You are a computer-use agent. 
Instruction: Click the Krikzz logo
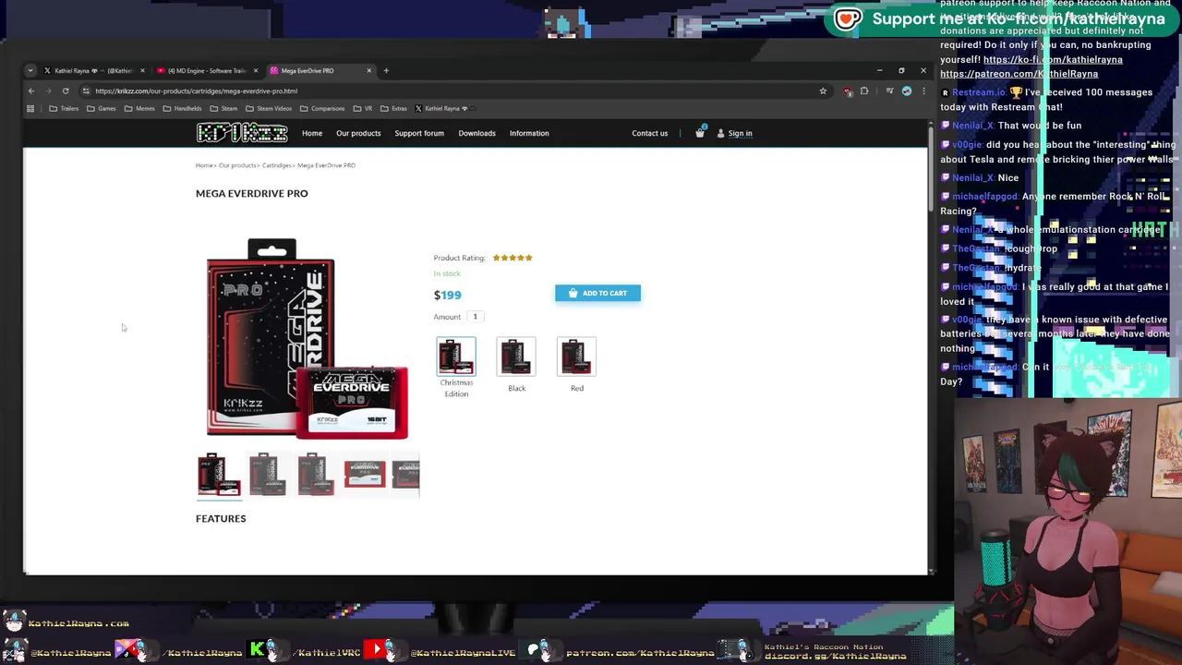[x=242, y=133]
